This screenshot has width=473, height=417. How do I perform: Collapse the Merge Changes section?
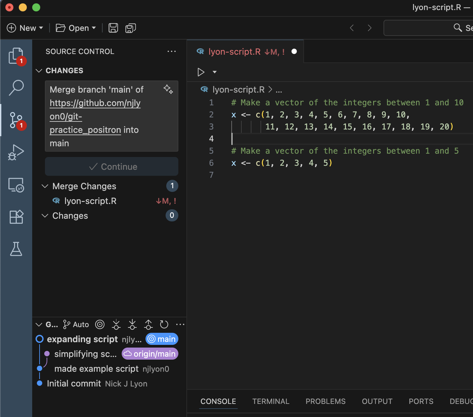[x=45, y=186]
